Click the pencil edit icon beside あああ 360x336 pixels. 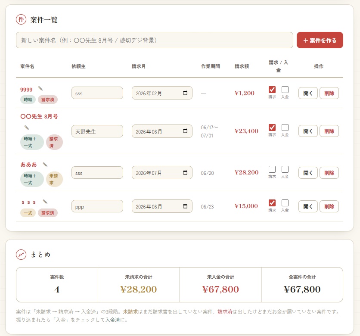[45, 165]
